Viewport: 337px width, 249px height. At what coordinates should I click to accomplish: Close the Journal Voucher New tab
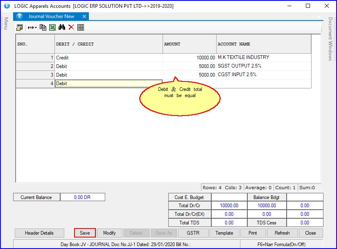pos(84,16)
